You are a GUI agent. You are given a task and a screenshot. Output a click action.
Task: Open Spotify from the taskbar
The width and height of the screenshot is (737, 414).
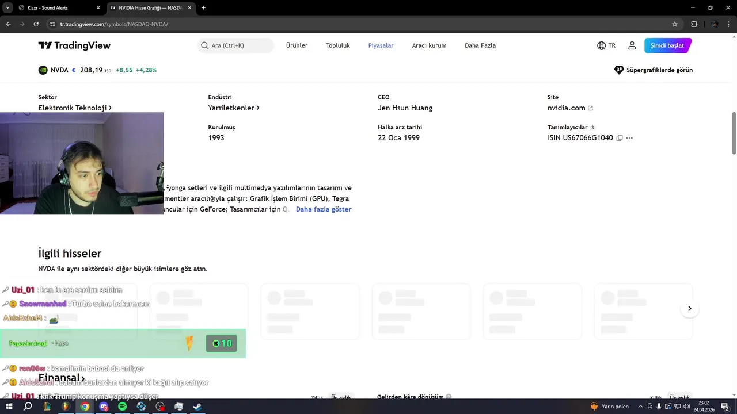coord(122,407)
